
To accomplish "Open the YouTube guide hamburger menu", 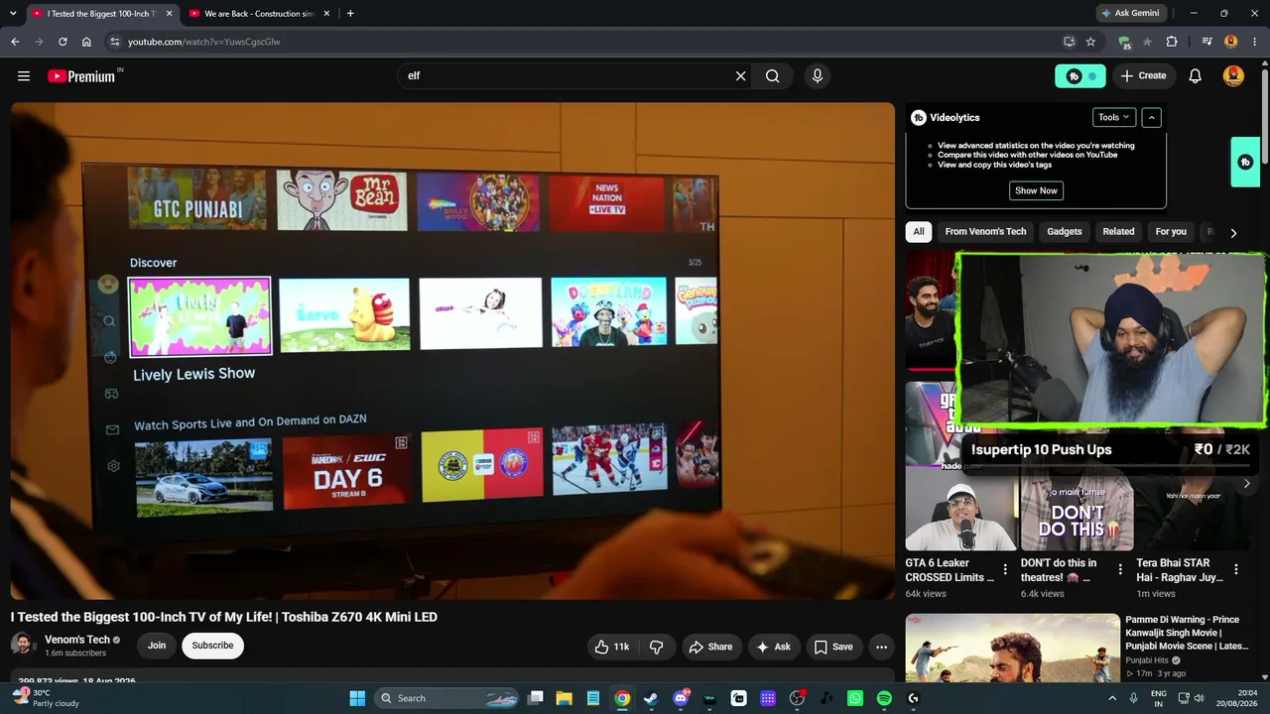I will pyautogui.click(x=24, y=76).
